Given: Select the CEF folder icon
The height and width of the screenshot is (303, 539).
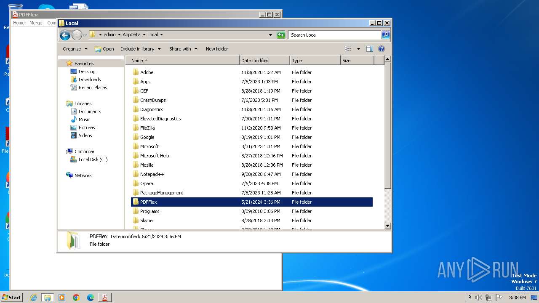Looking at the screenshot, I should (136, 91).
